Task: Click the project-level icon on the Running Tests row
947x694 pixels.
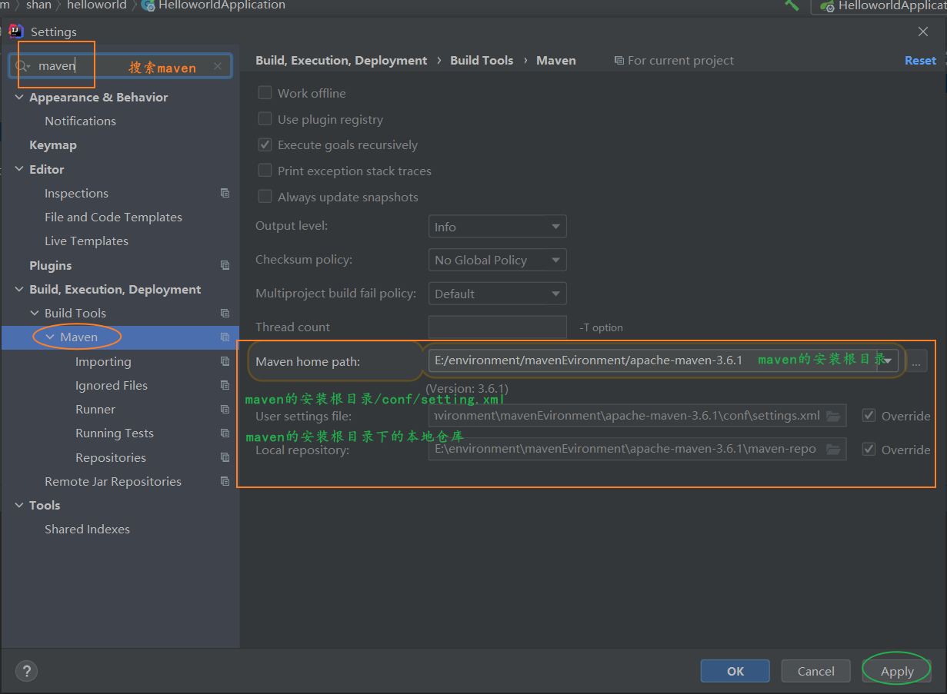Action: [x=225, y=433]
